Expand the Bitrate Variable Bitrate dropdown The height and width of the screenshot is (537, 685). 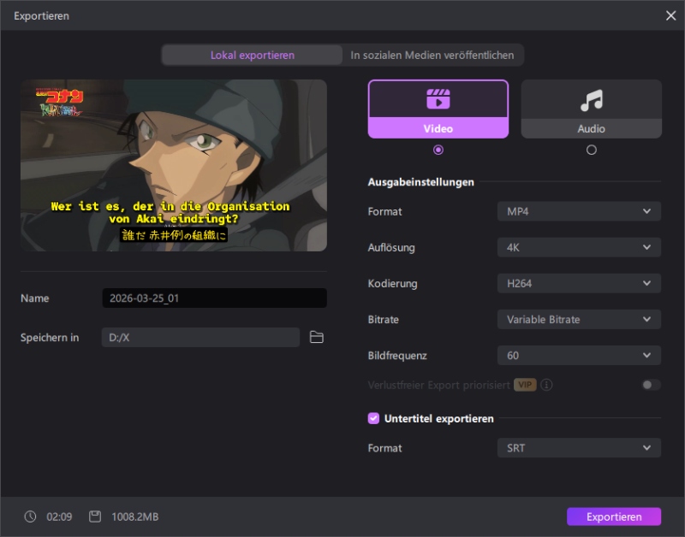tap(578, 319)
